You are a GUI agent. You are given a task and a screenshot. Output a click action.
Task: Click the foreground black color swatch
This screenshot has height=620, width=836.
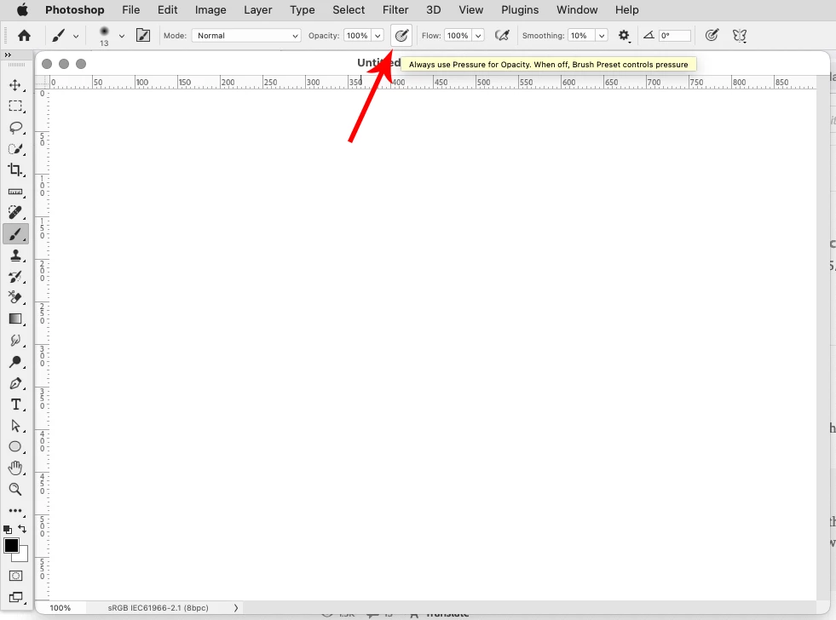coord(11,545)
